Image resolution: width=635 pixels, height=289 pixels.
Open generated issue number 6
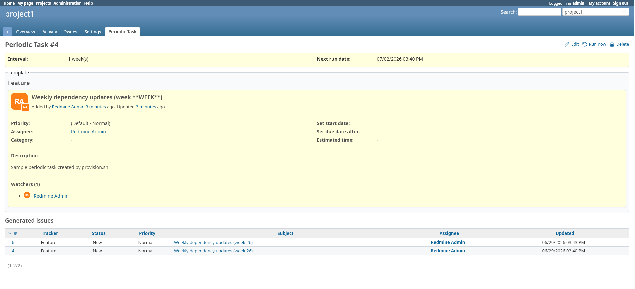[x=13, y=242]
